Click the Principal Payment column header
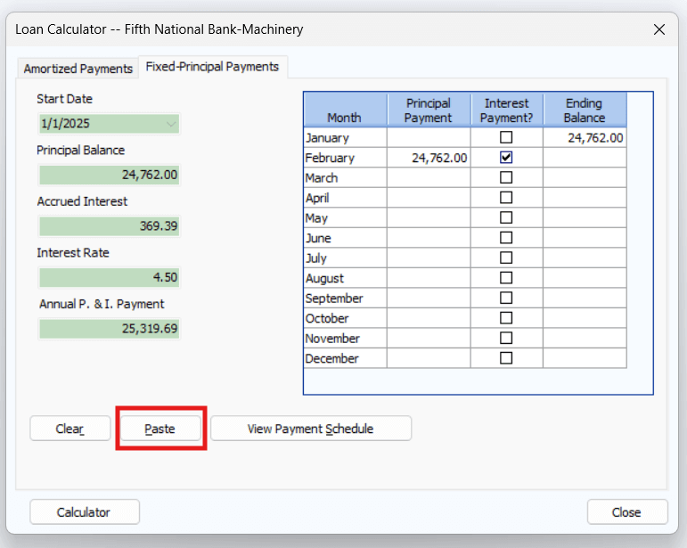Viewport: 687px width, 548px height. click(429, 110)
